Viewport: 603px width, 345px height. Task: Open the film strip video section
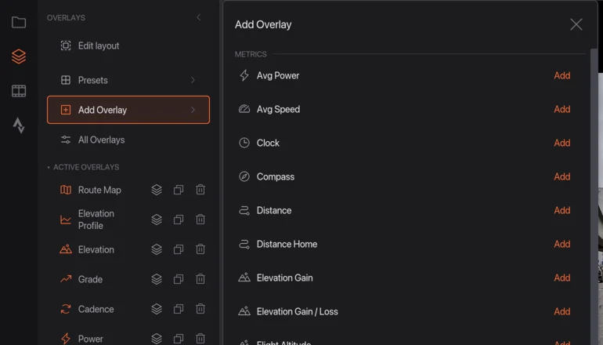tap(19, 91)
